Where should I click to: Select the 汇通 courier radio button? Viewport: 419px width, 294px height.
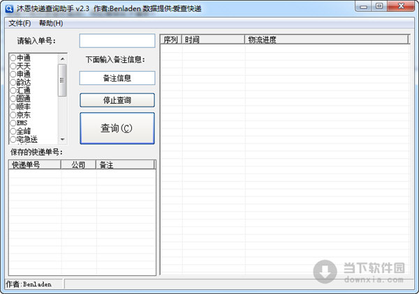[13, 91]
